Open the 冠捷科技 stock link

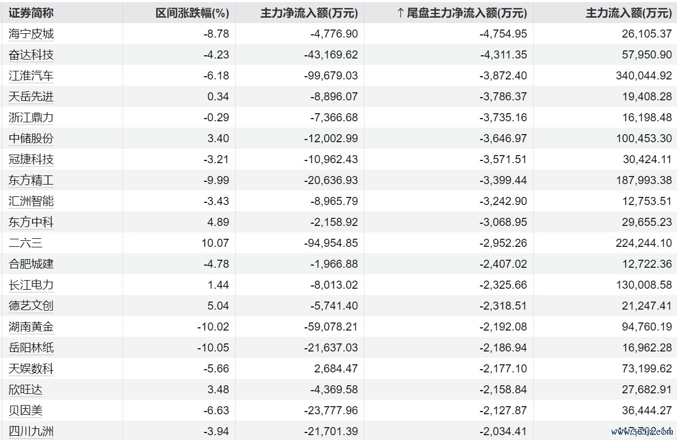coord(31,159)
